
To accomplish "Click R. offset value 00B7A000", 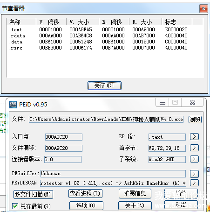I will [x=113, y=48].
